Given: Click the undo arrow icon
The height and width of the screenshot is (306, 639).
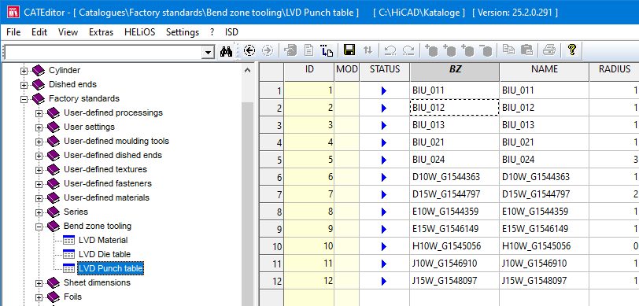Looking at the screenshot, I should pos(390,50).
